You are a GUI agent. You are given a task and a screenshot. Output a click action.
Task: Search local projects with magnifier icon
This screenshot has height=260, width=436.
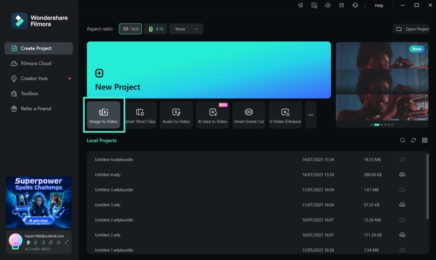tap(402, 141)
